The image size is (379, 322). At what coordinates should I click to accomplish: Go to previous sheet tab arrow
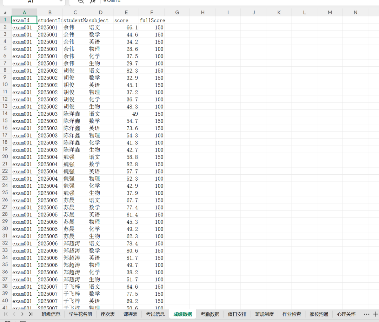(x=14, y=314)
